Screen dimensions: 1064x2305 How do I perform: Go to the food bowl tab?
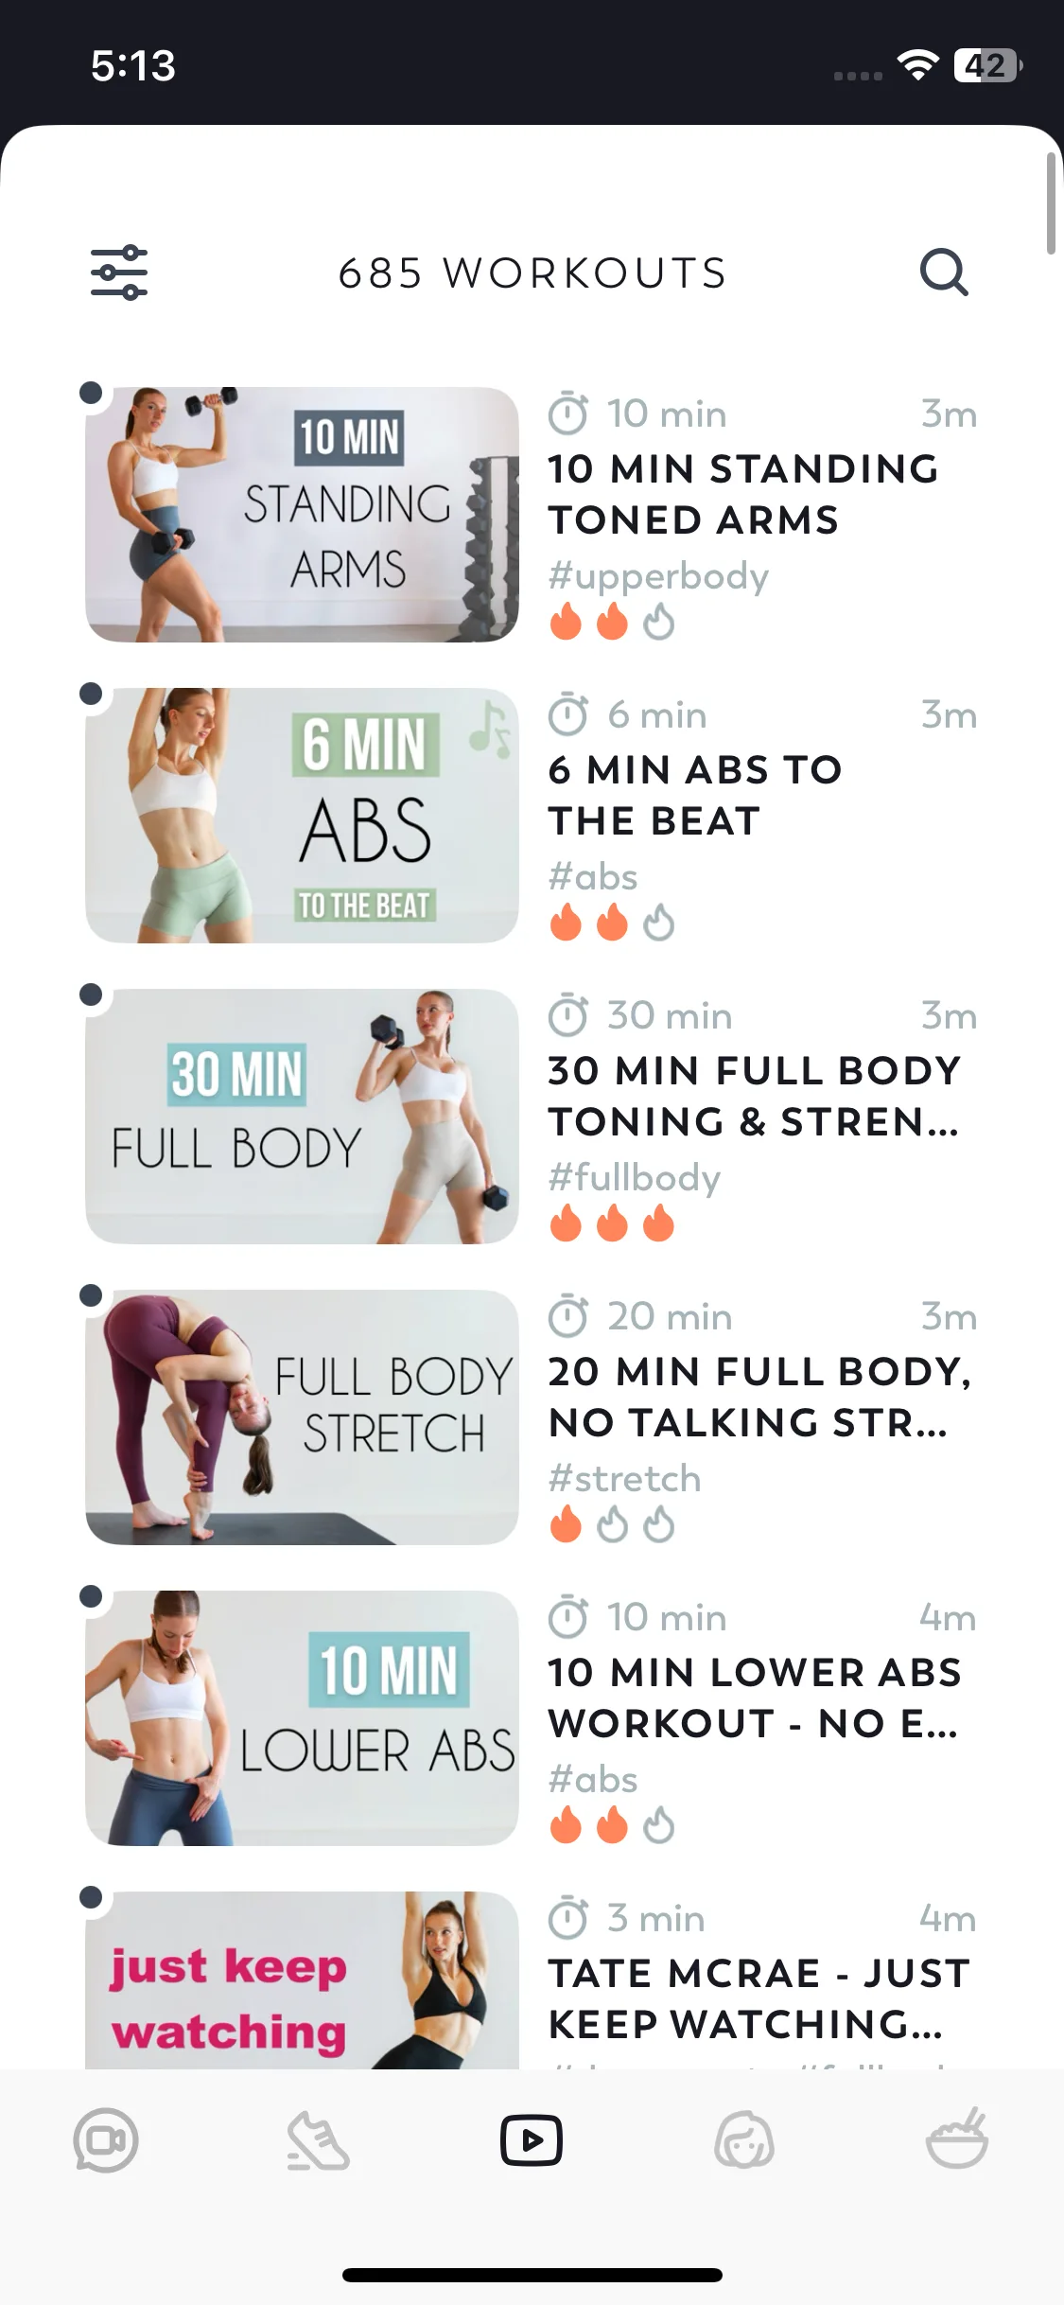[957, 2138]
